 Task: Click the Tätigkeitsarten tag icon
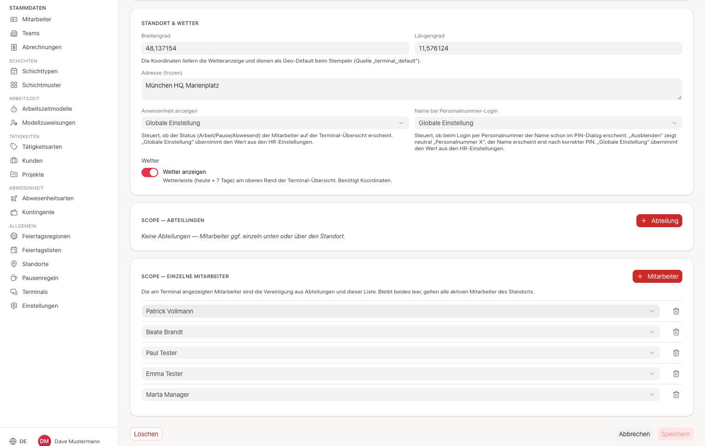pos(14,147)
